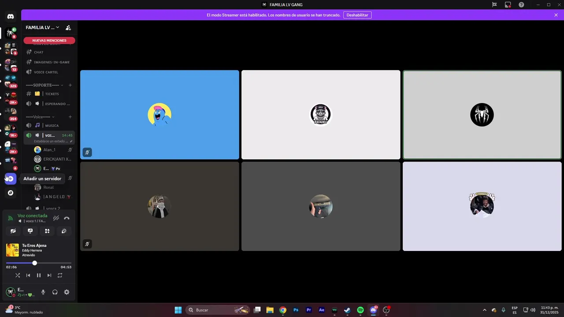
Task: Focus the angel halo avatar video tile
Action: click(x=482, y=206)
